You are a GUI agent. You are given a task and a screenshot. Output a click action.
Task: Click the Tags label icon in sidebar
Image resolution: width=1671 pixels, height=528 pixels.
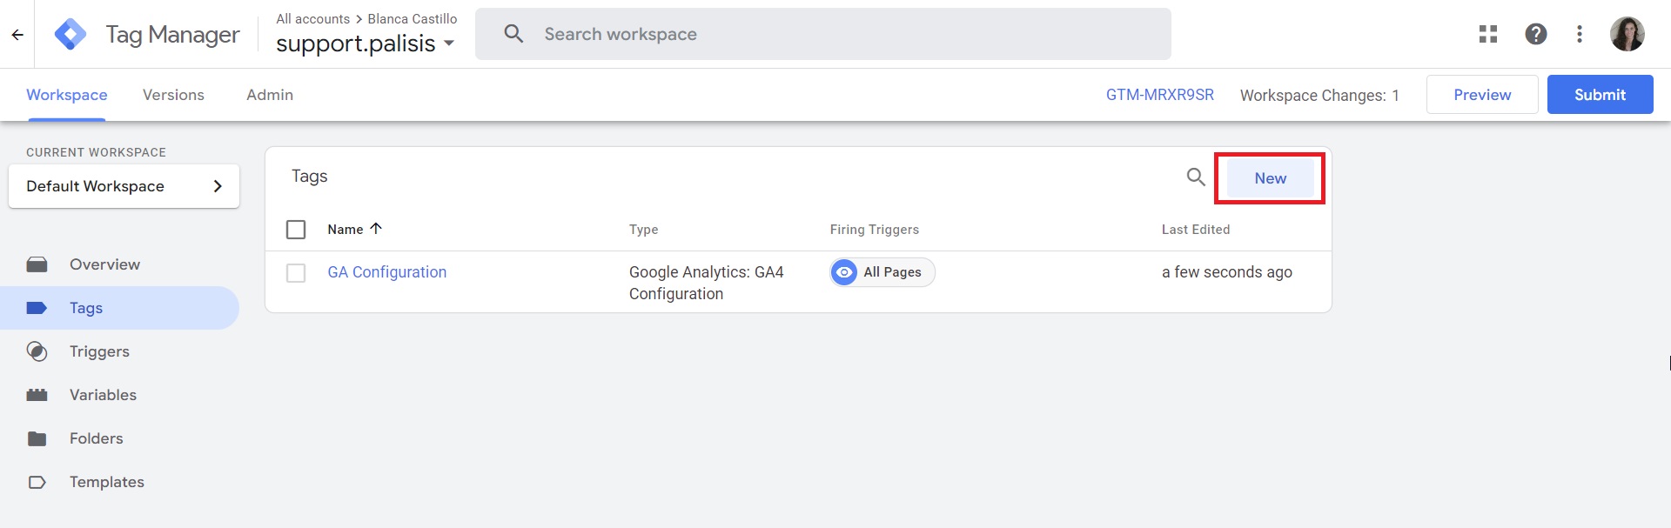[37, 308]
